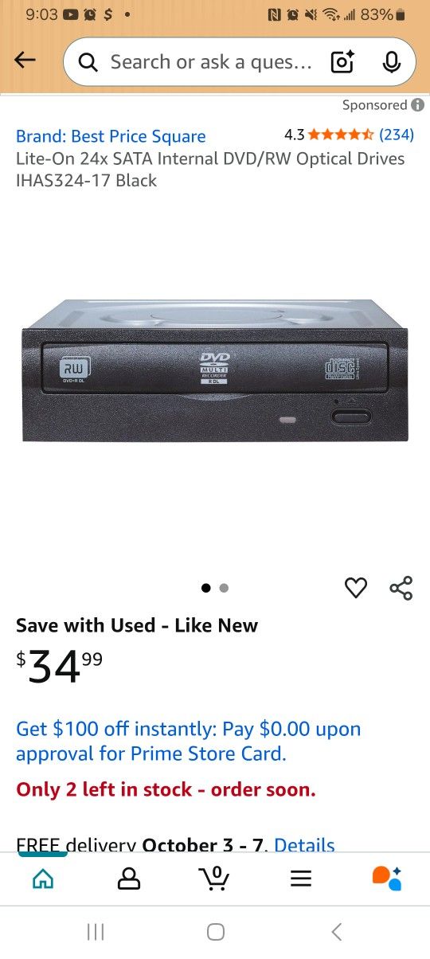Open Brand: Best Price Square link
Viewport: 430px width, 959px height.
click(x=111, y=136)
